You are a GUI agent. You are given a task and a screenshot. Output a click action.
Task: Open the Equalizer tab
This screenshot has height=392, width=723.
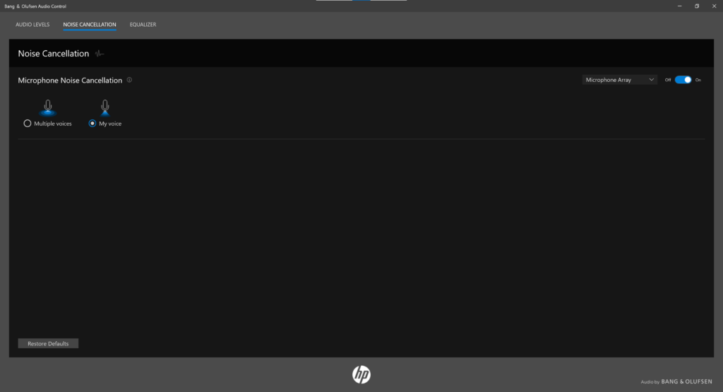143,25
